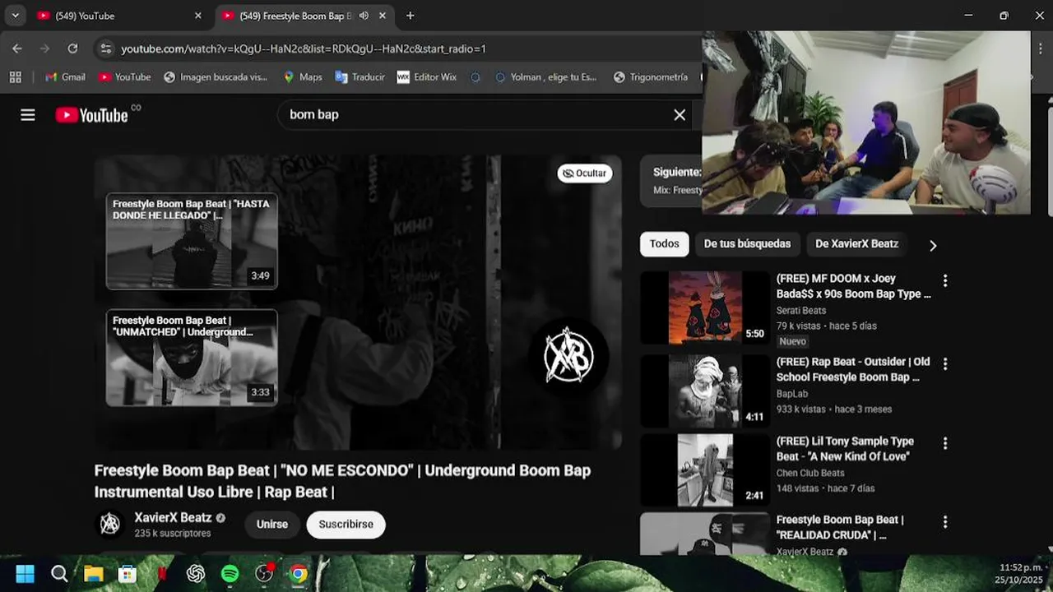The height and width of the screenshot is (592, 1053).
Task: Open 'A New Kind Of Love' video title
Action: (x=845, y=449)
